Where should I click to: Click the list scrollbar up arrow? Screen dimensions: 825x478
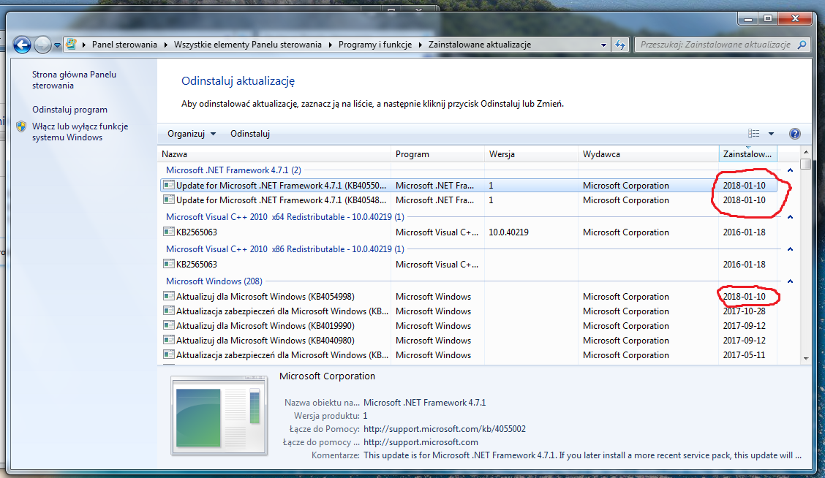pyautogui.click(x=805, y=152)
